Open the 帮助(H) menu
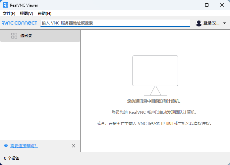 (x=44, y=14)
